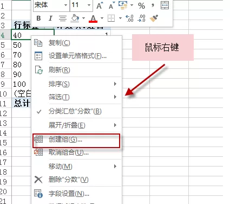This screenshot has height=204, width=230.
Task: Select cell containing 80
Action: coord(22,65)
